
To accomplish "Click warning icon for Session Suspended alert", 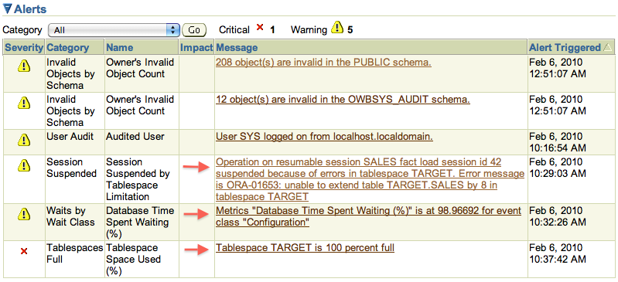I will pyautogui.click(x=24, y=166).
